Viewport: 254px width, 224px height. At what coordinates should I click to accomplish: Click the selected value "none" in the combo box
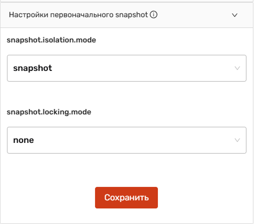click(x=24, y=140)
